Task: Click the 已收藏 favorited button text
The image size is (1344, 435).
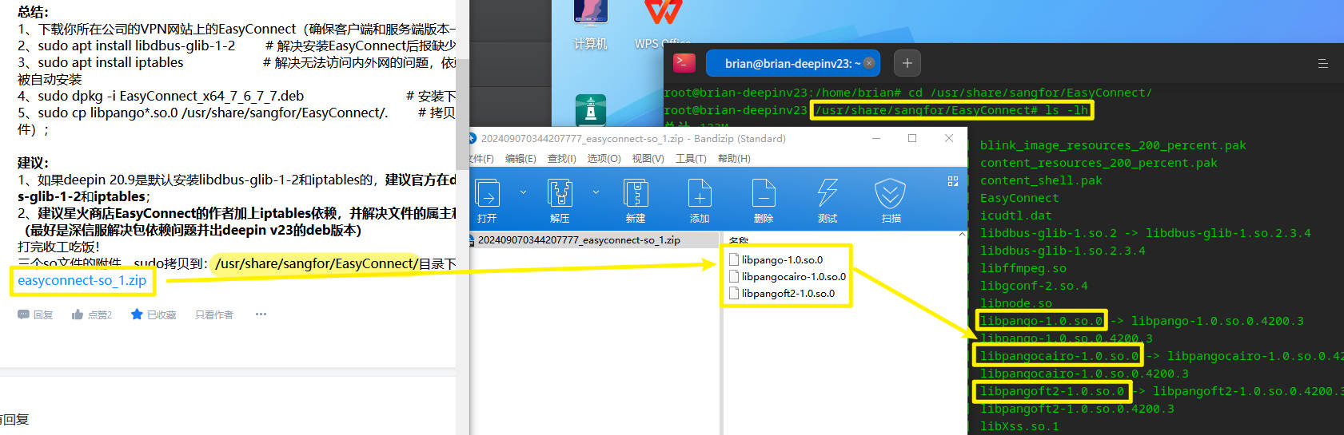Action: (162, 315)
